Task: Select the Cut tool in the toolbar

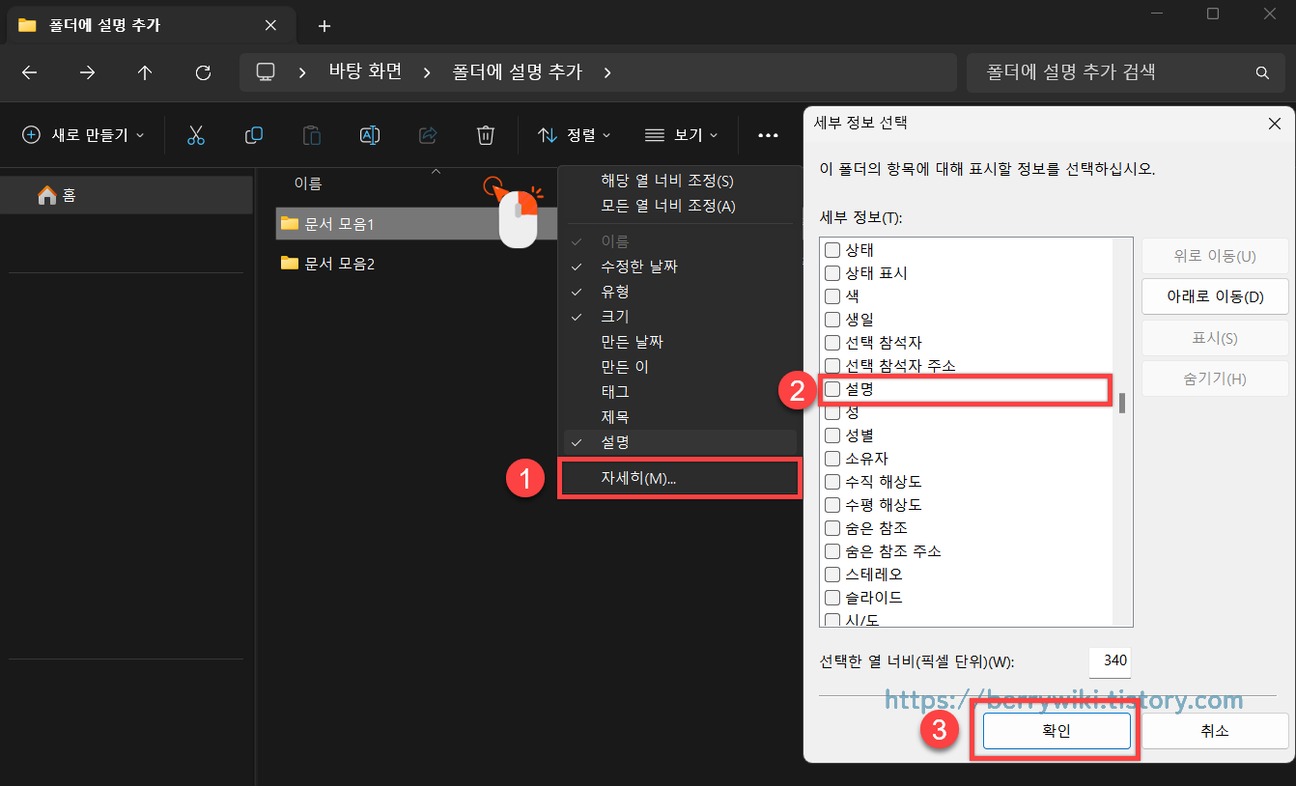Action: pos(196,135)
